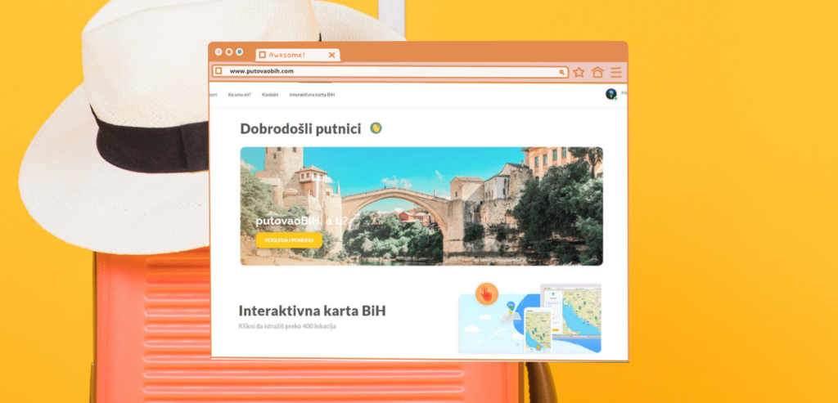Click the Interaktivna karta BiH heading
838x403 pixels.
tap(312, 311)
